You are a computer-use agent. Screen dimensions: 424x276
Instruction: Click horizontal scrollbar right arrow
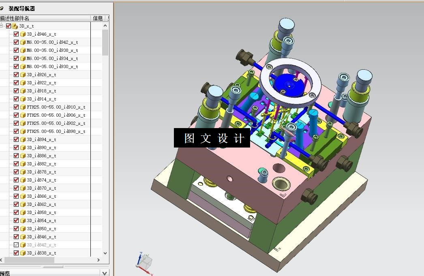tap(99, 260)
